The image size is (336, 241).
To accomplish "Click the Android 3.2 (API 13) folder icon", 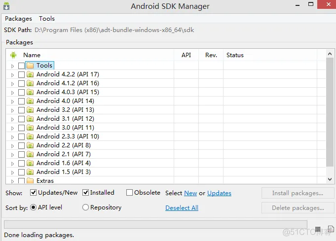I will point(30,110).
